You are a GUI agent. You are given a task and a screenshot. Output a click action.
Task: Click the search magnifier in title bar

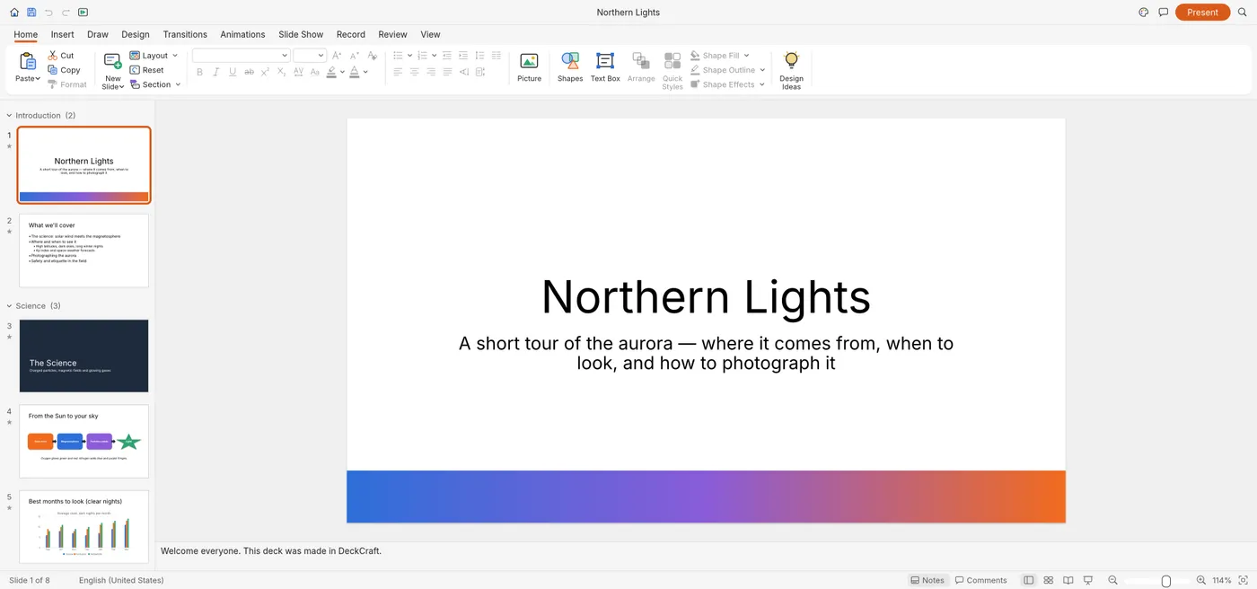click(x=1244, y=13)
